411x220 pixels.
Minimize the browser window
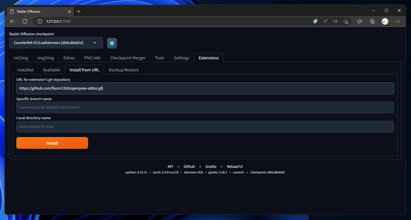click(374, 10)
